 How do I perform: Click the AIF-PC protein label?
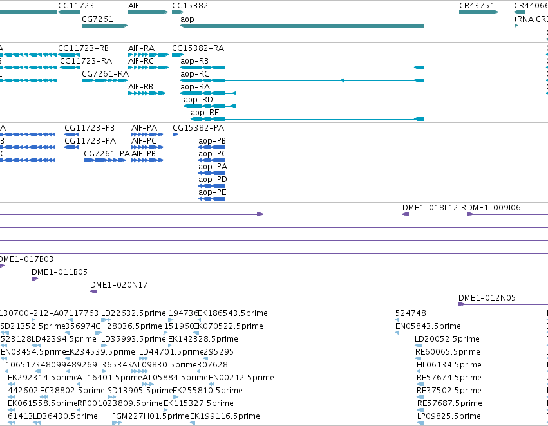click(144, 141)
